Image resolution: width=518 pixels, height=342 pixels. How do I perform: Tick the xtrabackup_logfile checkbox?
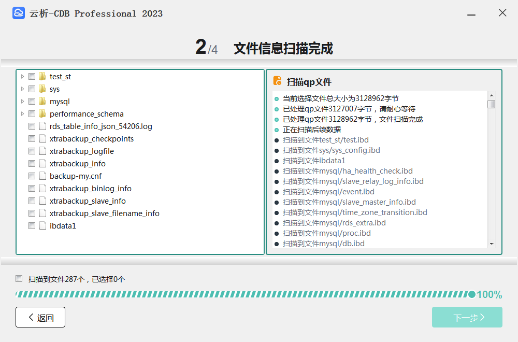tap(32, 151)
